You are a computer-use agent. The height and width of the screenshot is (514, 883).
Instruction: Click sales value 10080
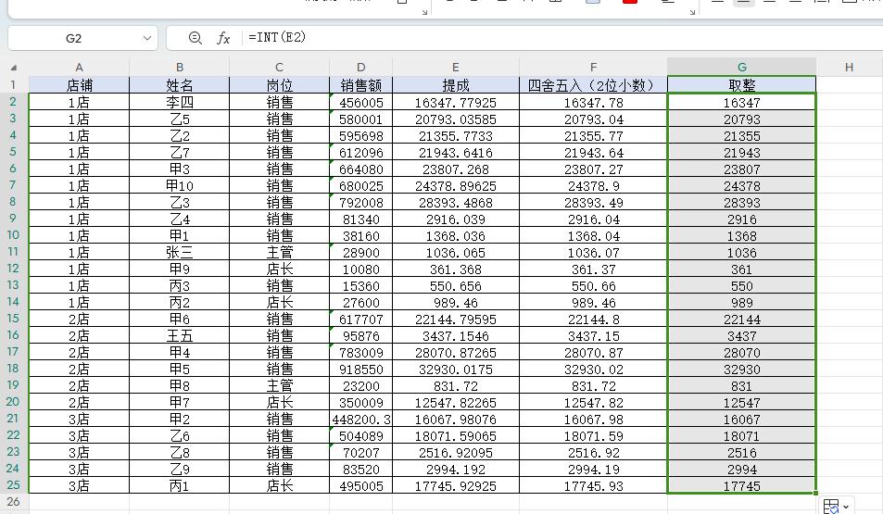[x=361, y=270]
